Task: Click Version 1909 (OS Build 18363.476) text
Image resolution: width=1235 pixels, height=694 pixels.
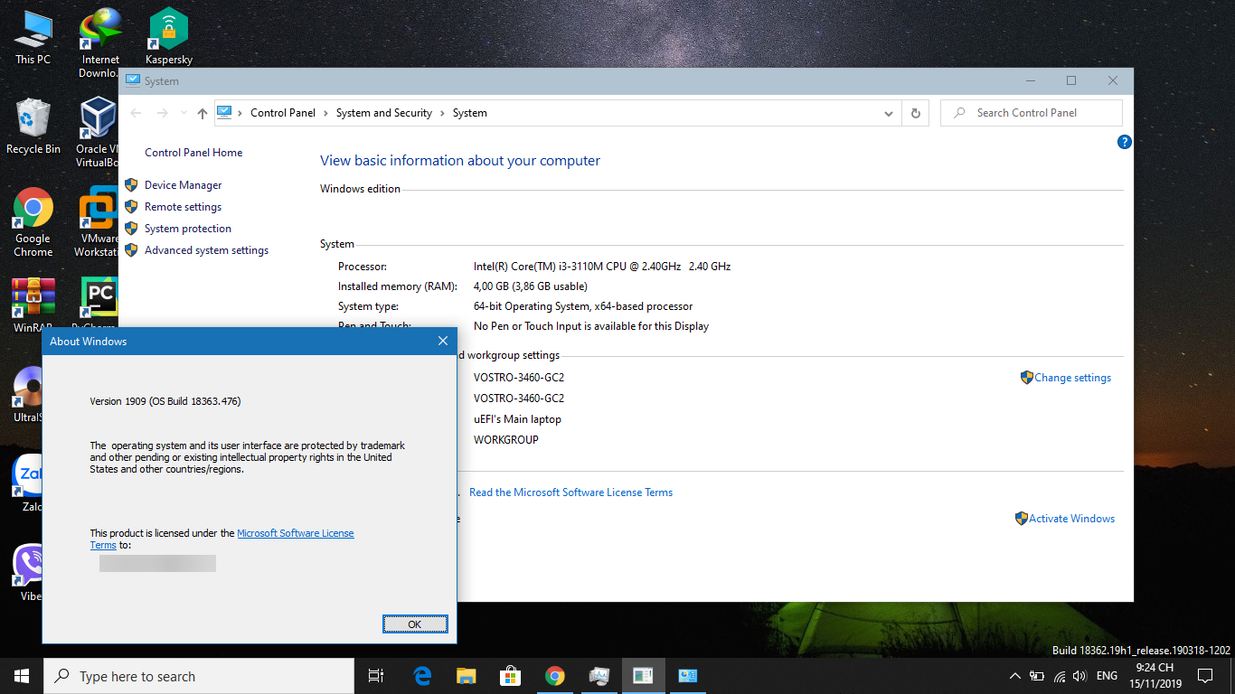Action: point(165,401)
